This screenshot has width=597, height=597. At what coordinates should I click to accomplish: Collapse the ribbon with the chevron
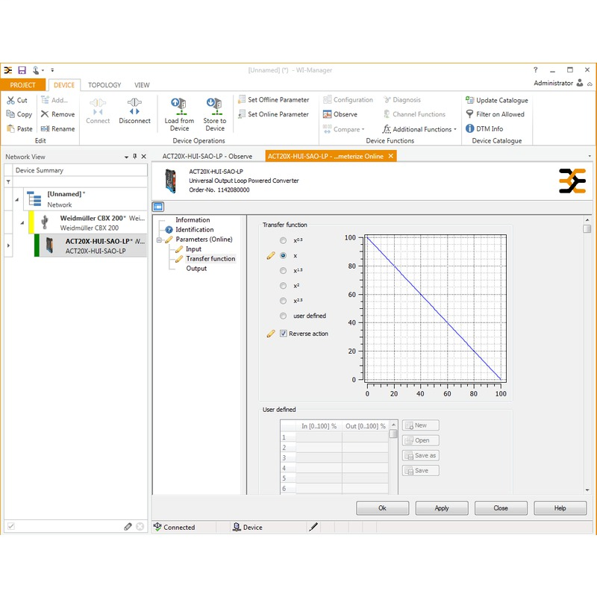pos(590,84)
